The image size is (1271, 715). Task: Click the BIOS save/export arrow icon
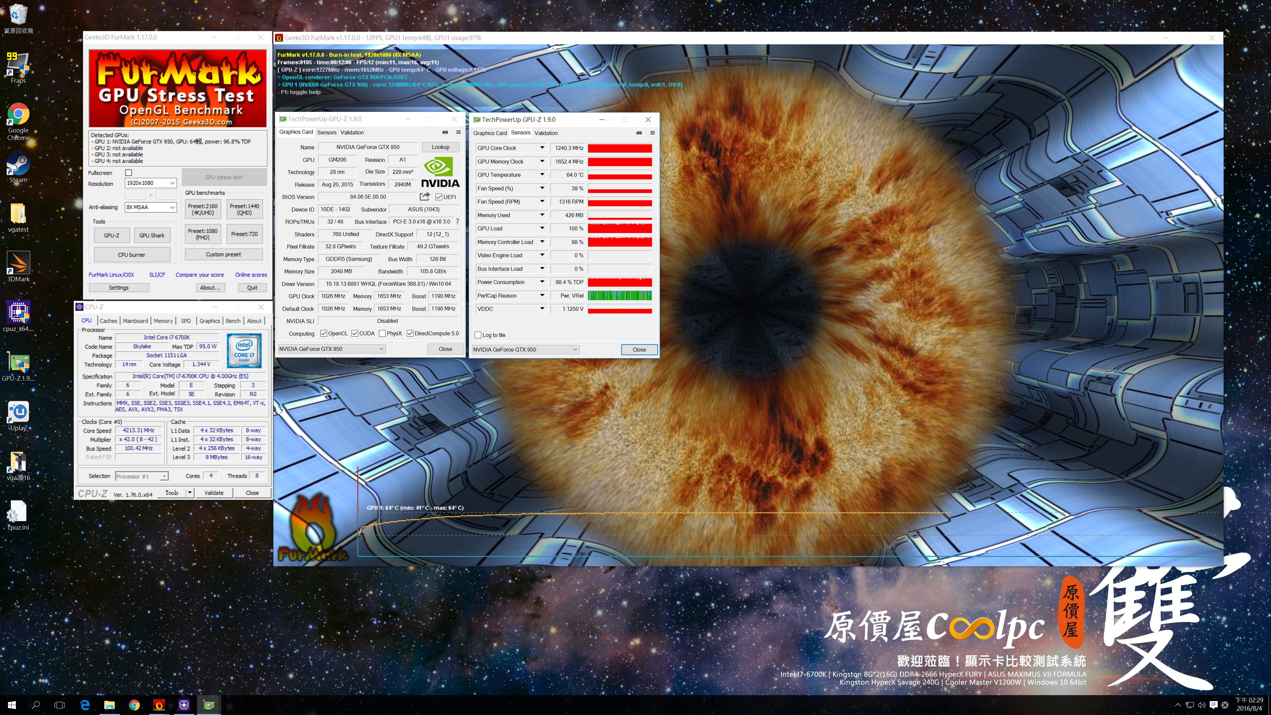(424, 196)
